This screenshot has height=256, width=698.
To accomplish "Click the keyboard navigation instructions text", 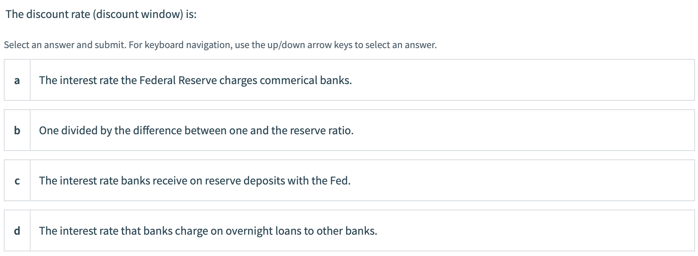I will click(220, 44).
